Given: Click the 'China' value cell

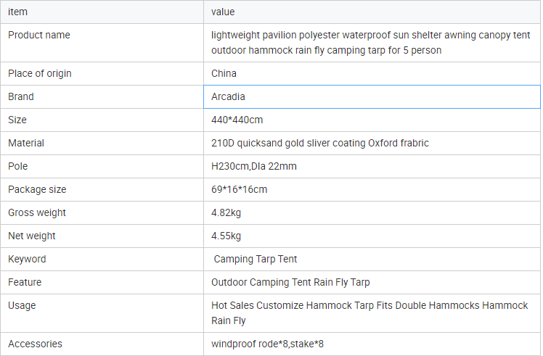Looking at the screenshot, I should click(x=224, y=73).
